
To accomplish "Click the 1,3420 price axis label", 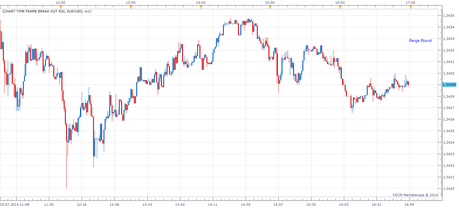I will coord(449,189).
